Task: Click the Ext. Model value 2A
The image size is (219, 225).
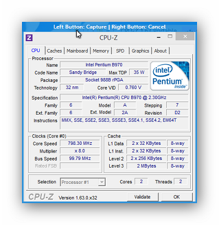Action: [x=125, y=113]
